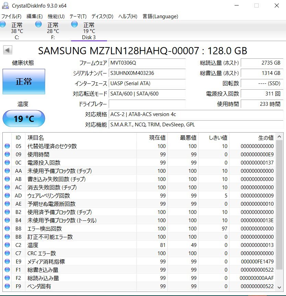Click the power-on count value 311 回
286x296 pixels.
tap(262, 94)
